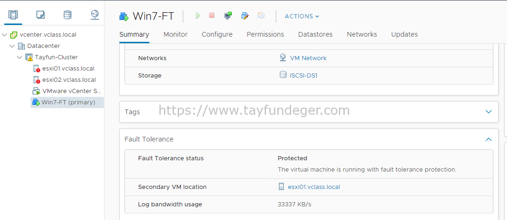This screenshot has height=220, width=507.
Task: Click the VM Network globe icon
Action: (283, 58)
